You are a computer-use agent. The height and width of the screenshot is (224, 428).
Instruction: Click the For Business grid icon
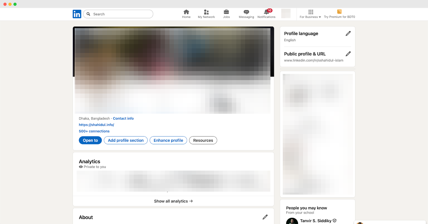[x=311, y=12]
